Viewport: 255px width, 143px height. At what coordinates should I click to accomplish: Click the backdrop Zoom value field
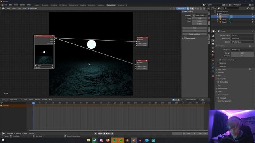pos(200,18)
